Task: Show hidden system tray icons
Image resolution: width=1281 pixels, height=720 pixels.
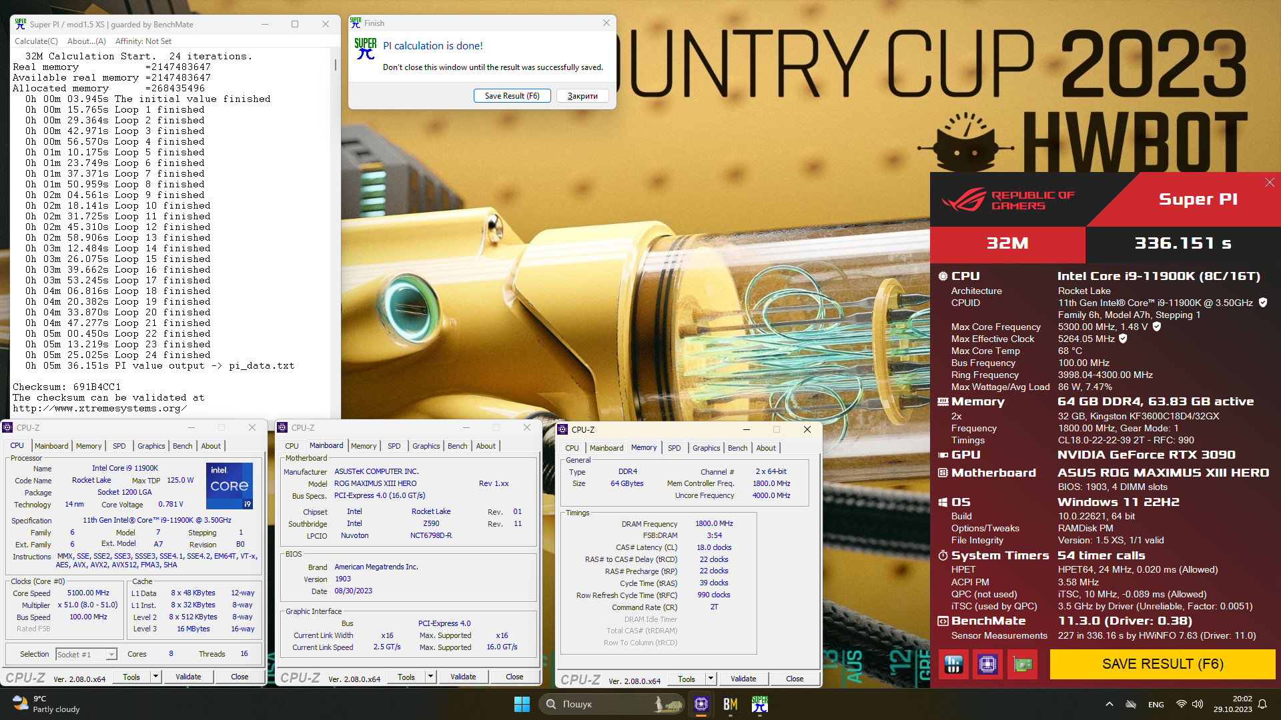Action: (1109, 704)
